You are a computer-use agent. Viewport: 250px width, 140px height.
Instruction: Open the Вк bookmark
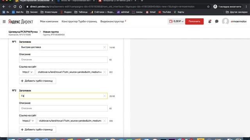click(x=6, y=12)
